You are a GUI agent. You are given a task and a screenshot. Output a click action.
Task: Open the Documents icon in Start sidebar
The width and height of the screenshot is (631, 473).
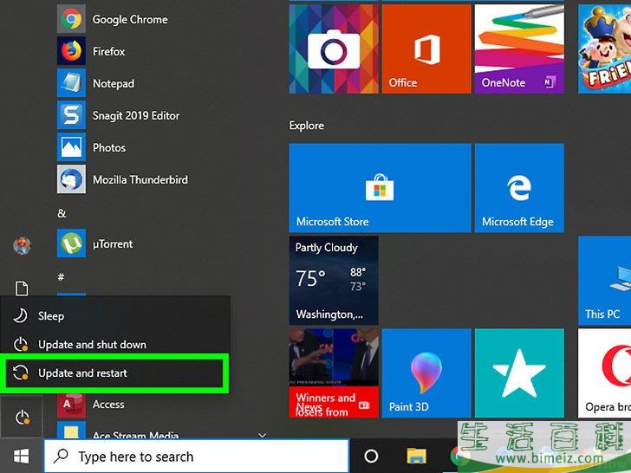[22, 288]
